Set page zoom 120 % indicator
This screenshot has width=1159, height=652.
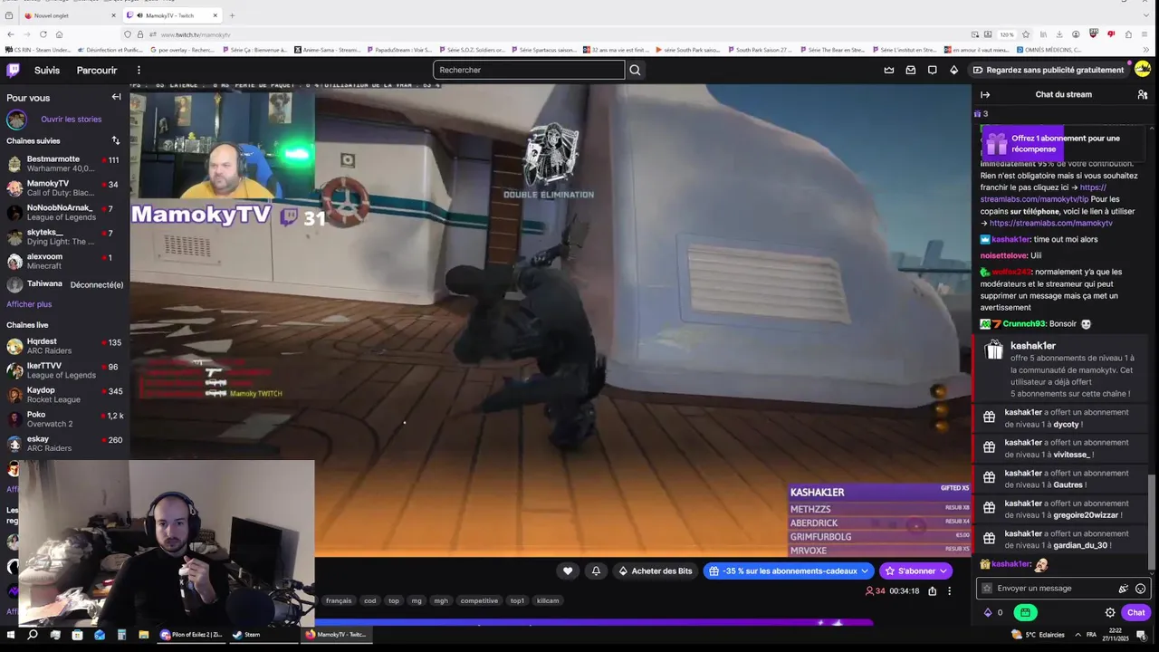point(1007,34)
